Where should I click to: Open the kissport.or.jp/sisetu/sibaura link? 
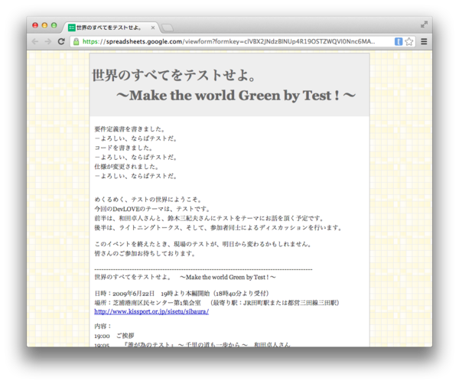(x=151, y=311)
